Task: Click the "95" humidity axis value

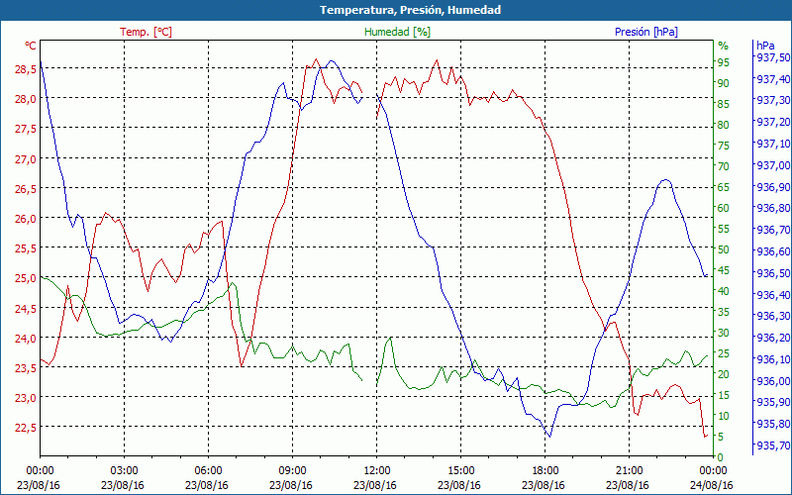Action: [724, 62]
